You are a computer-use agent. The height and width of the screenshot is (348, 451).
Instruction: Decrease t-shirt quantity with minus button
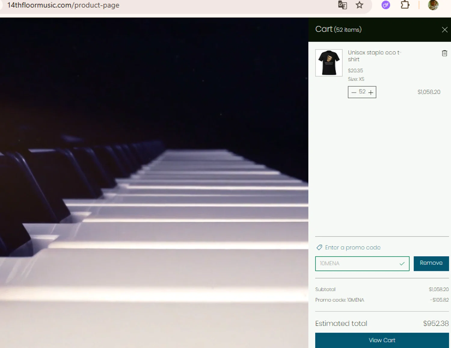354,92
